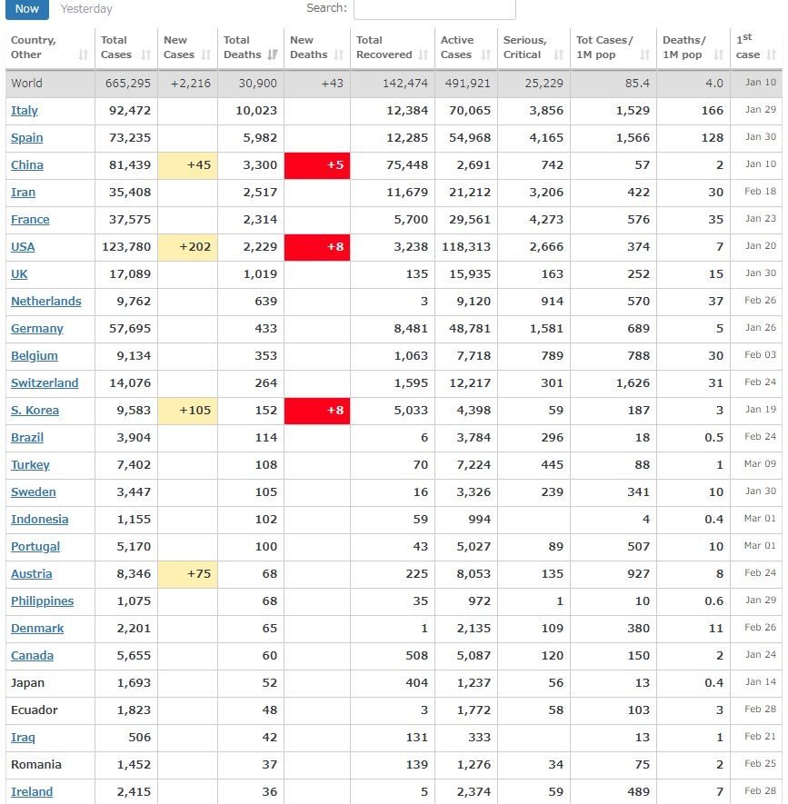Viewport: 788px width, 804px height.
Task: Click New Deaths column sort icon
Action: [x=338, y=55]
